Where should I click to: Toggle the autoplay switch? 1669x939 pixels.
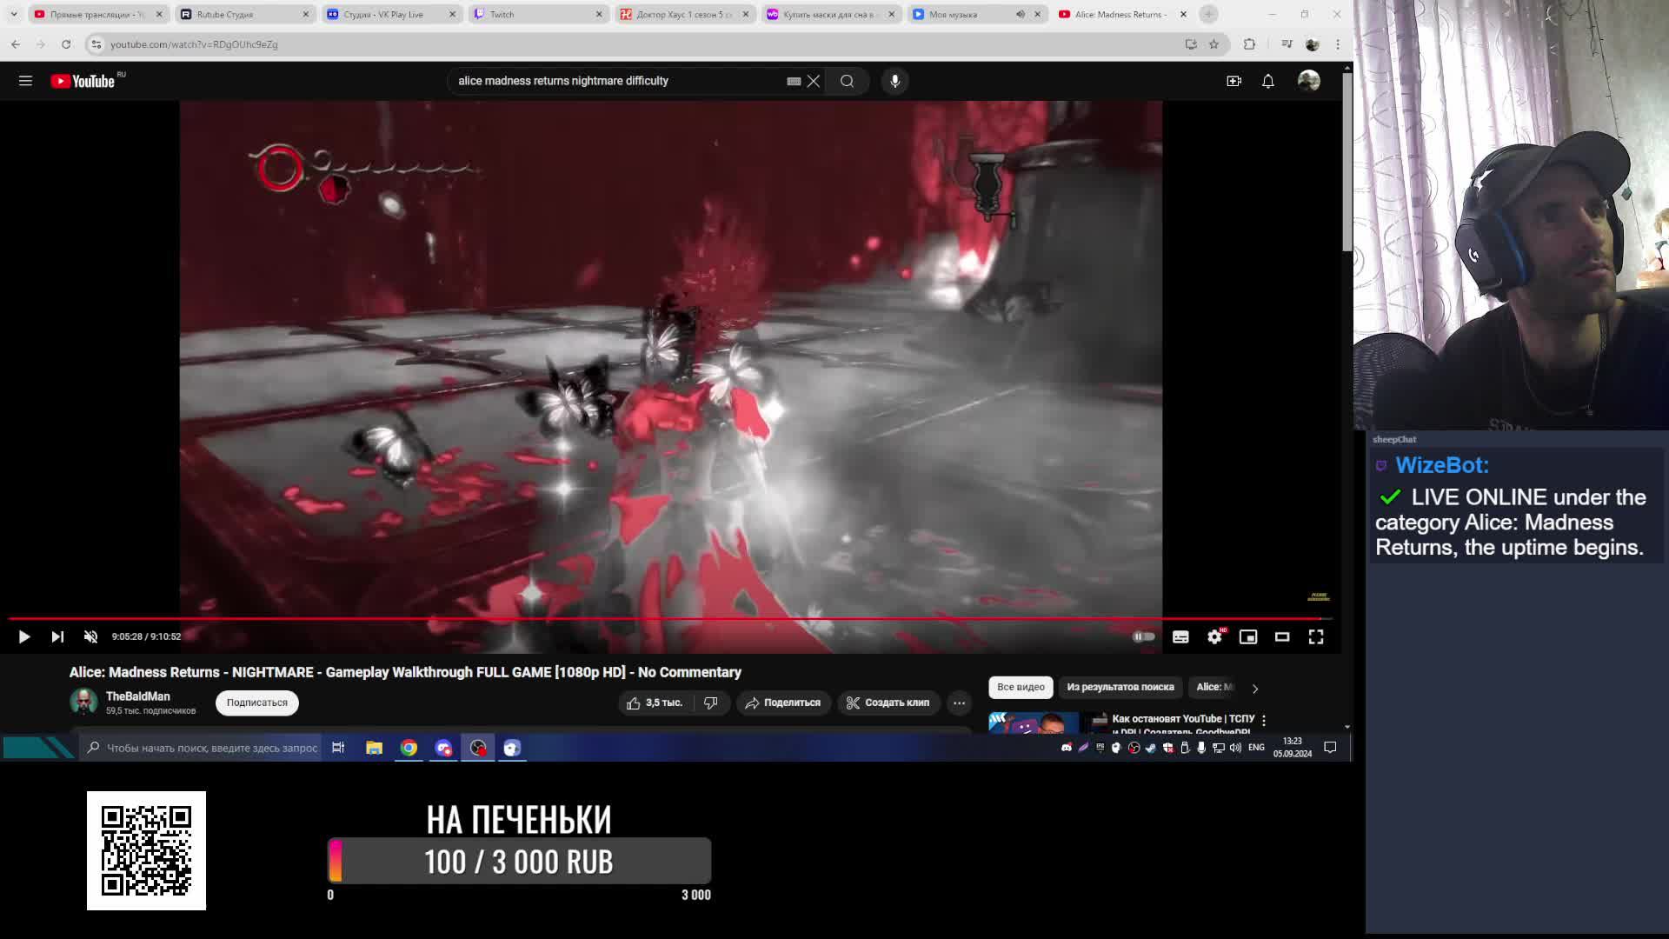[1144, 637]
